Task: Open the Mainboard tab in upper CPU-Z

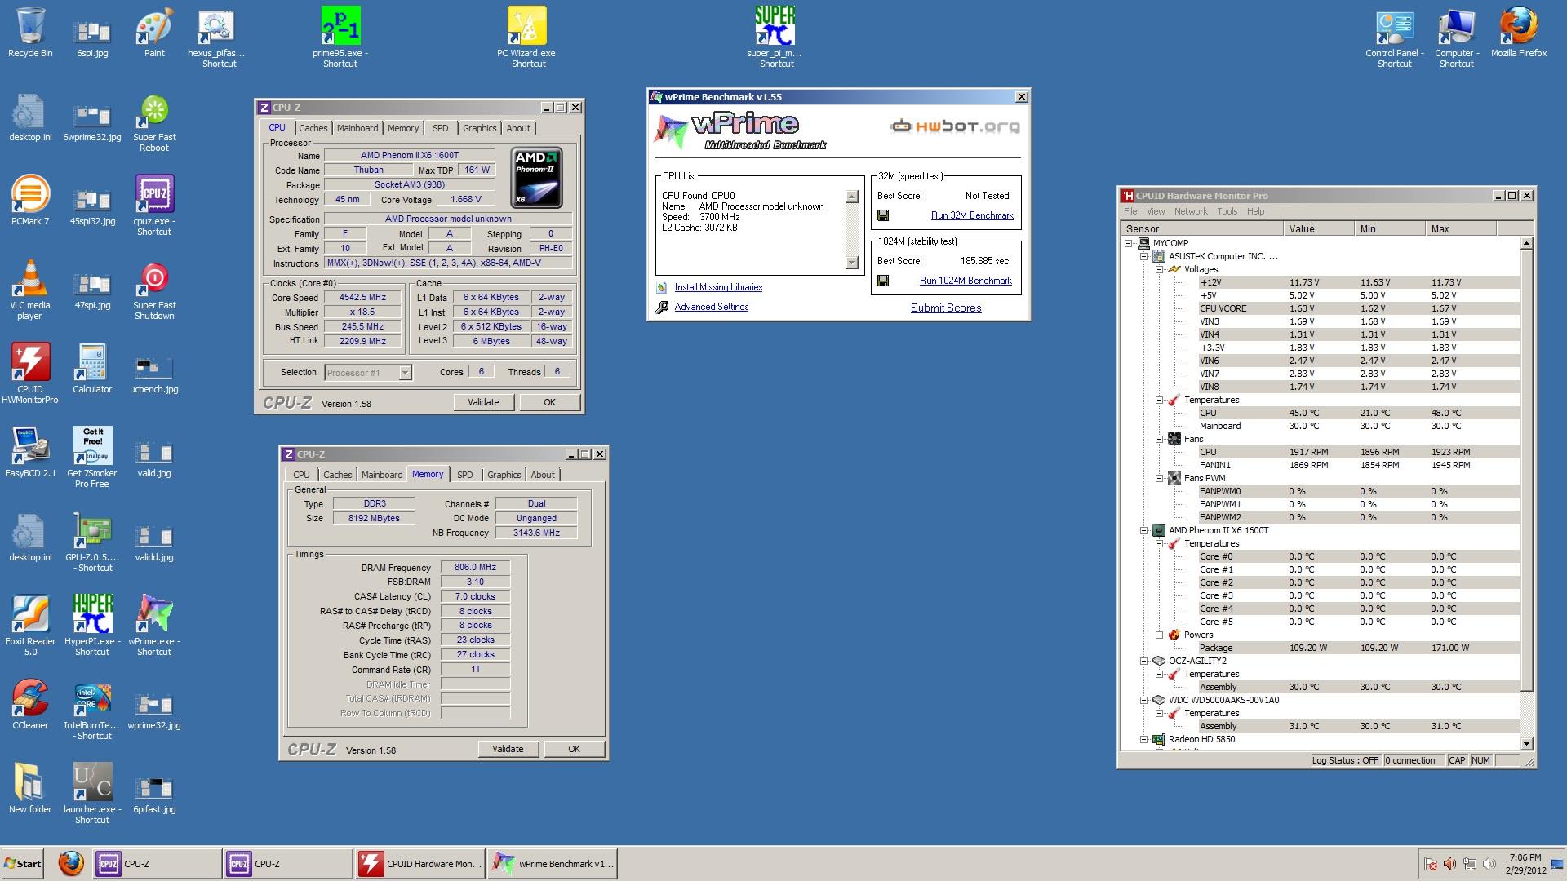Action: point(357,128)
